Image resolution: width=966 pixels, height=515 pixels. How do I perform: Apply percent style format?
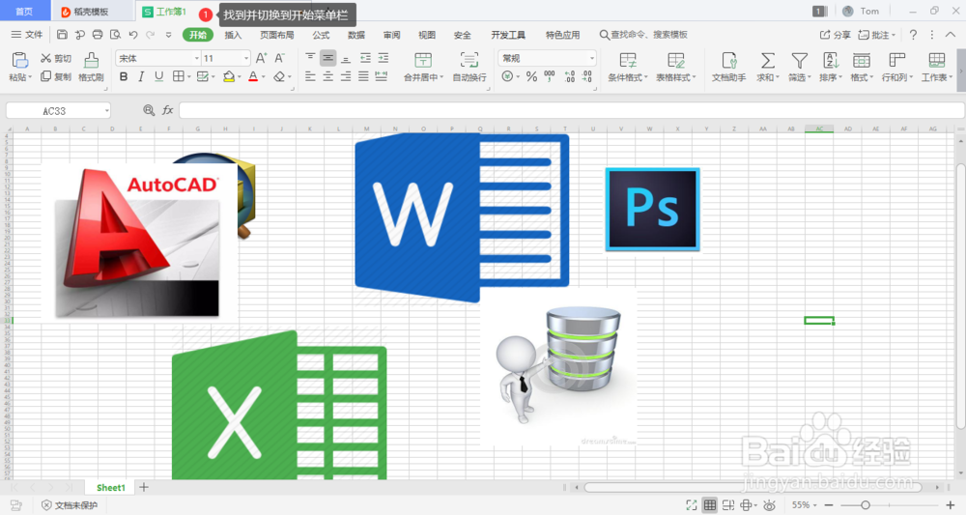click(531, 77)
